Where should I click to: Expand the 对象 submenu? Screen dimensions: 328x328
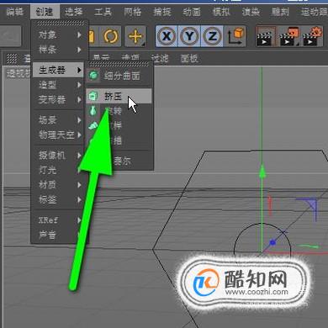[x=60, y=35]
